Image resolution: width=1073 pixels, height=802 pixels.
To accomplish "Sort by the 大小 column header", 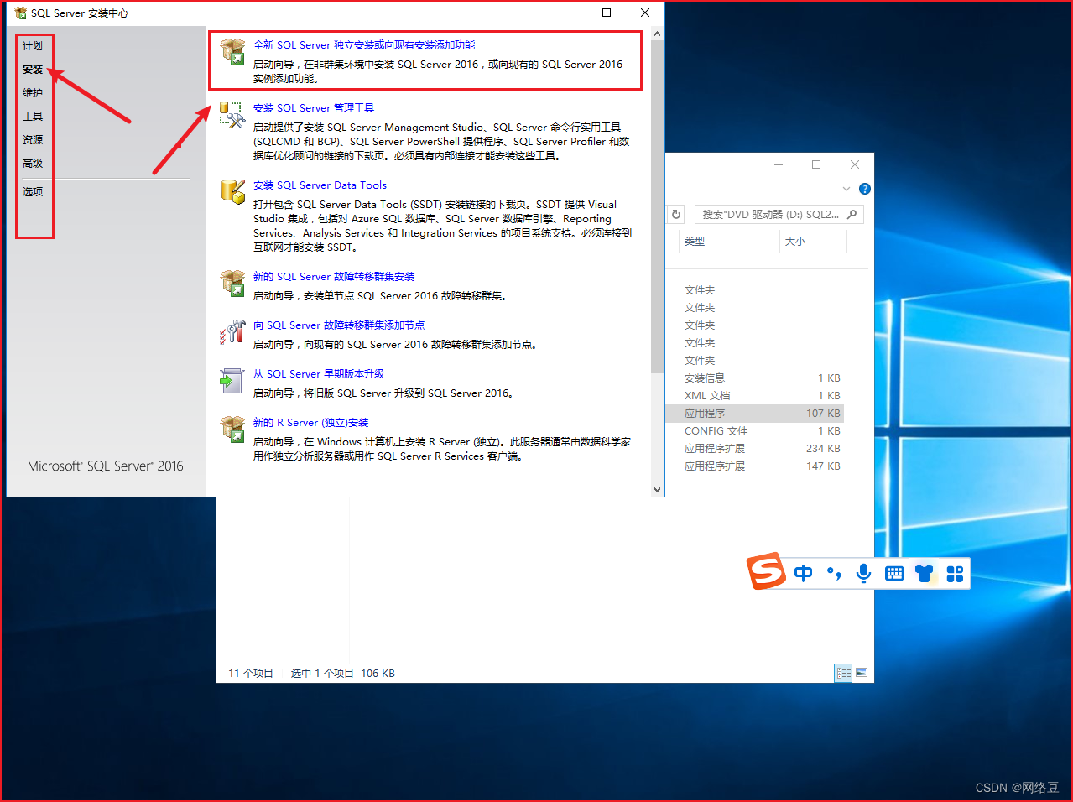I will [794, 242].
